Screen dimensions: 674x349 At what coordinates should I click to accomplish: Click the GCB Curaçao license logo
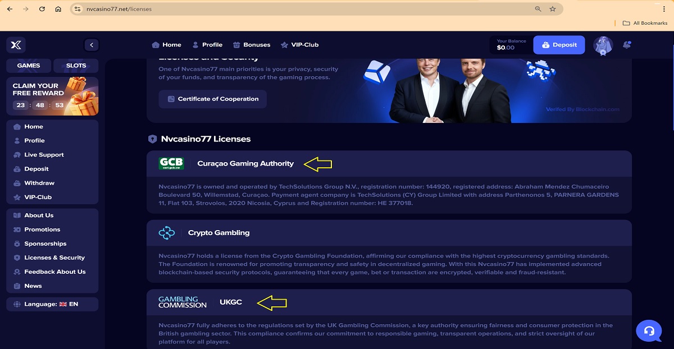(x=171, y=164)
